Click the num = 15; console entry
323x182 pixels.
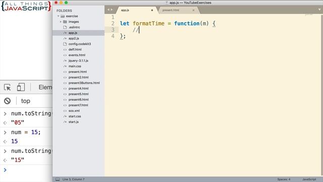click(26, 132)
